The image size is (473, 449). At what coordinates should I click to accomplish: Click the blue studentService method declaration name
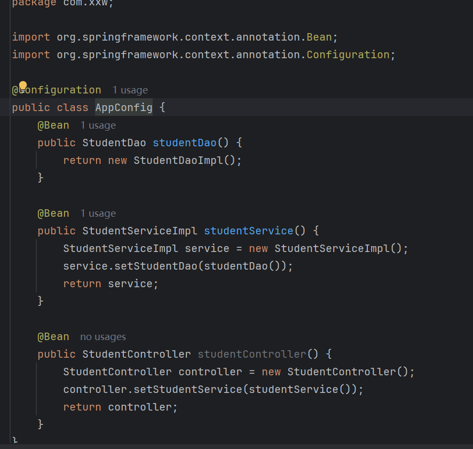pos(249,231)
